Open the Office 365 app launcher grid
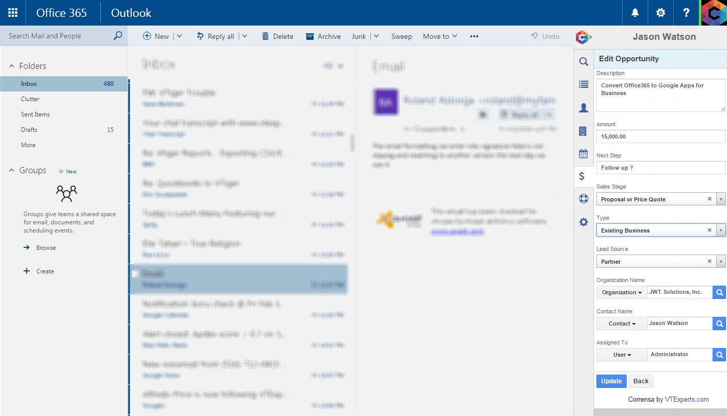The width and height of the screenshot is (727, 416). (x=13, y=13)
